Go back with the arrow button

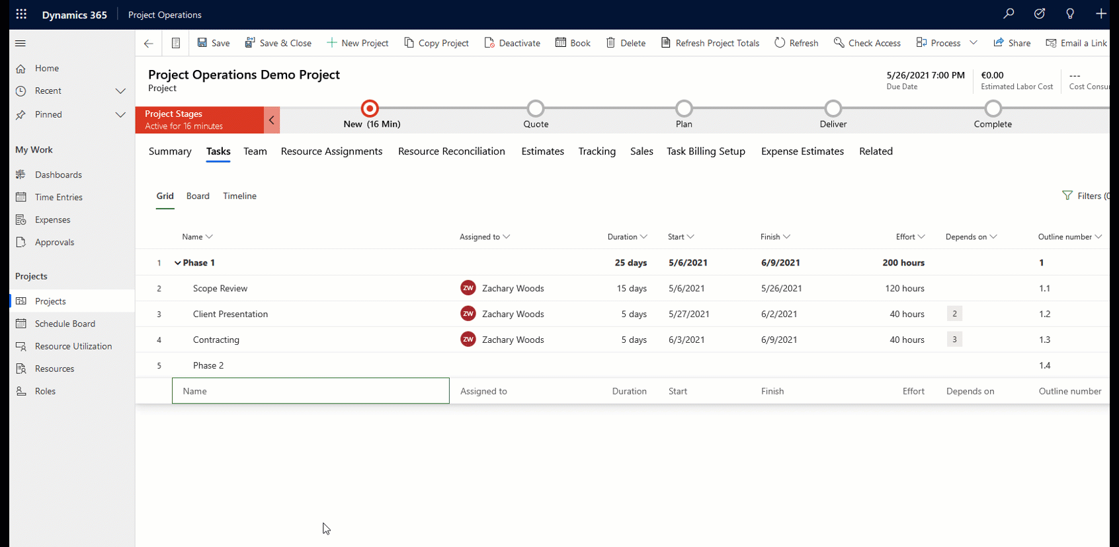pos(148,44)
